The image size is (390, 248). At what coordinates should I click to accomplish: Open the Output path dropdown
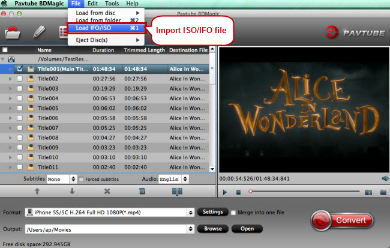tap(191, 229)
